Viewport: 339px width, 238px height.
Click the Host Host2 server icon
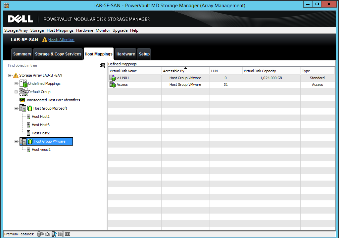tap(28, 133)
